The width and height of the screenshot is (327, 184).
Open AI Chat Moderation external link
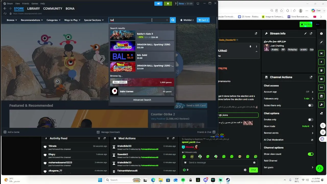(x=312, y=140)
